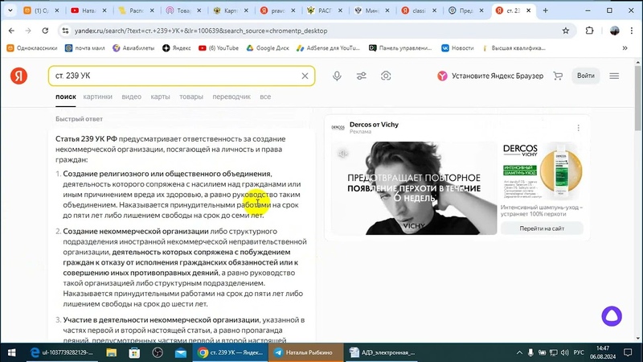Expand the hidden bookmarks chevron
Viewport: 643px width, 362px height.
click(625, 48)
